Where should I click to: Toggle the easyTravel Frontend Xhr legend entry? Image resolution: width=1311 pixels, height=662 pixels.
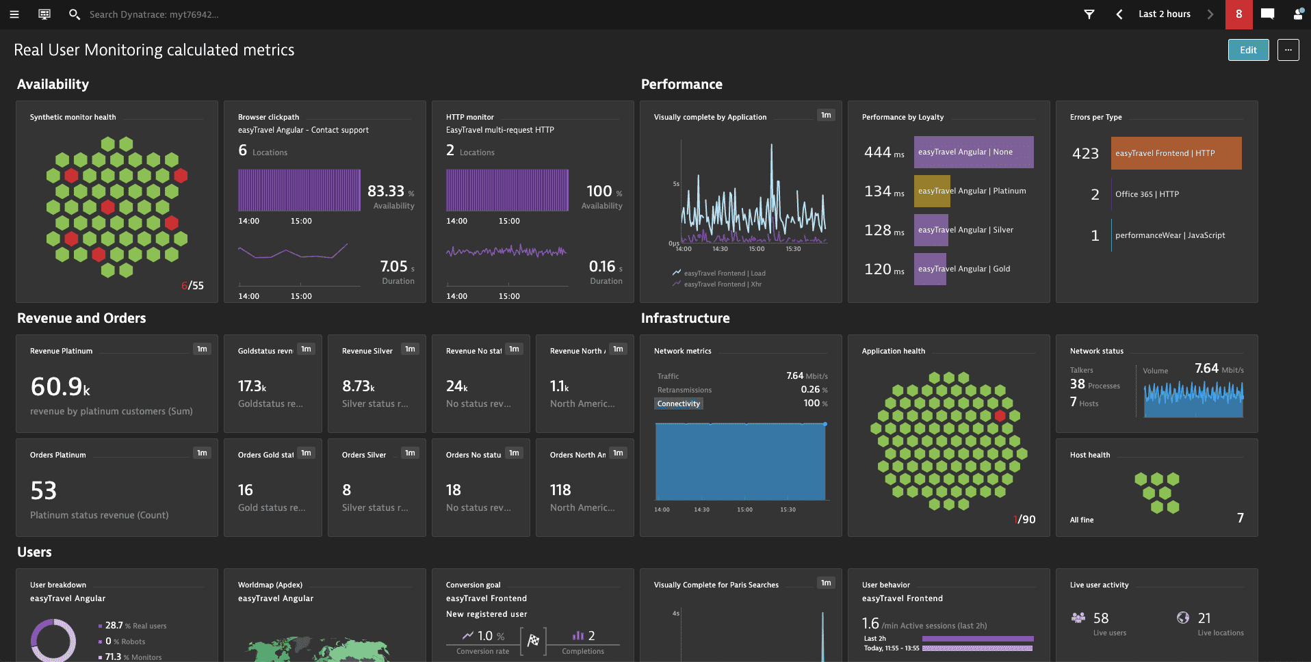click(x=720, y=284)
